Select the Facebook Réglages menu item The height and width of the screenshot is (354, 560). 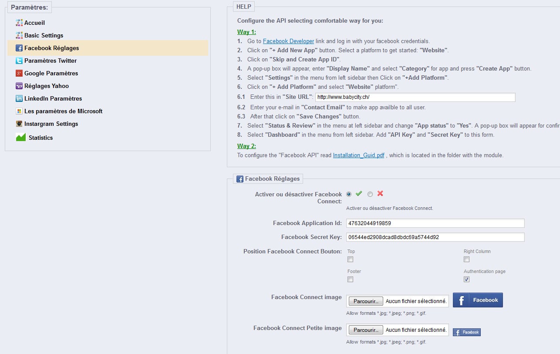[108, 48]
